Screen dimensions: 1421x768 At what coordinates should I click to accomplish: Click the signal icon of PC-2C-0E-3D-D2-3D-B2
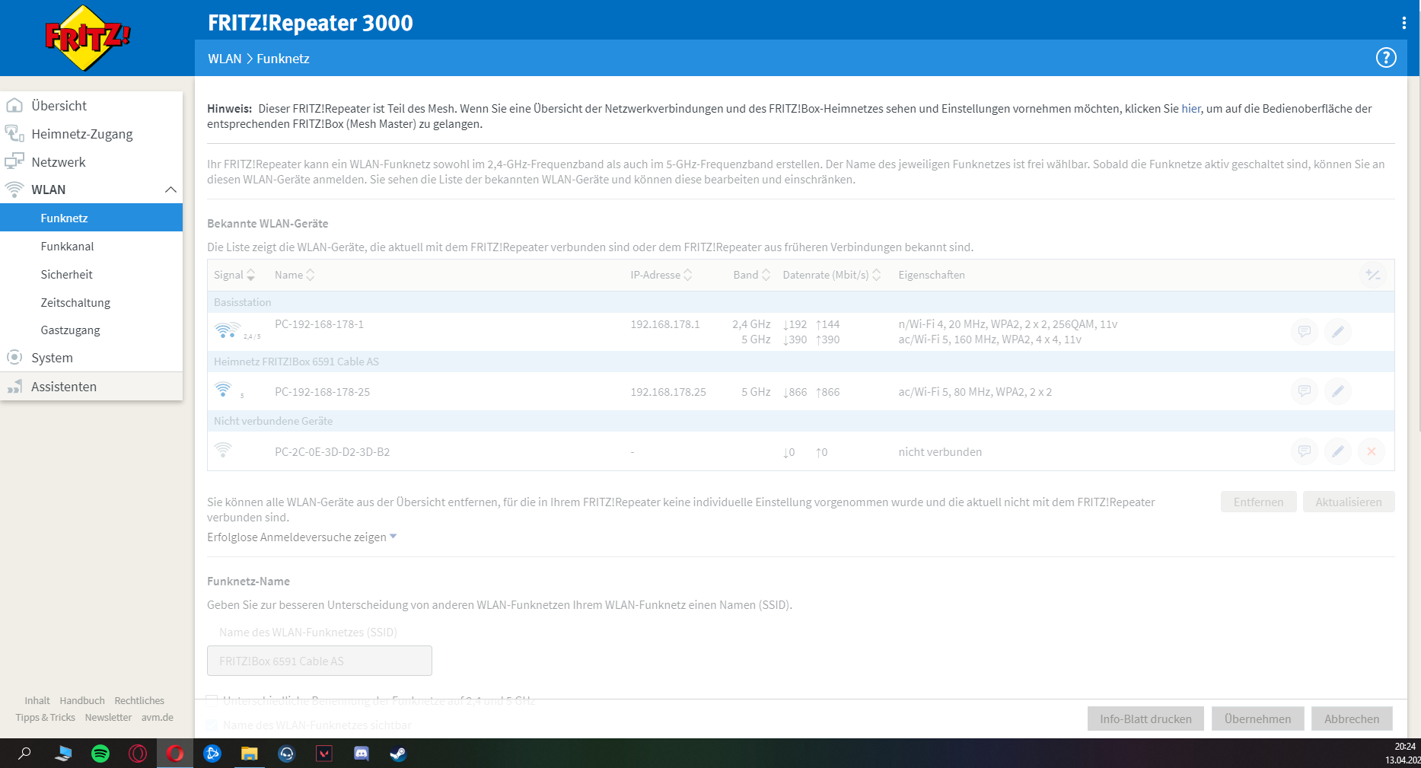tap(224, 451)
